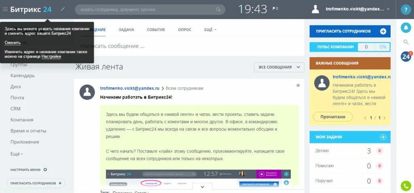Expand the Ещё tab dropdown in post form

(210, 30)
